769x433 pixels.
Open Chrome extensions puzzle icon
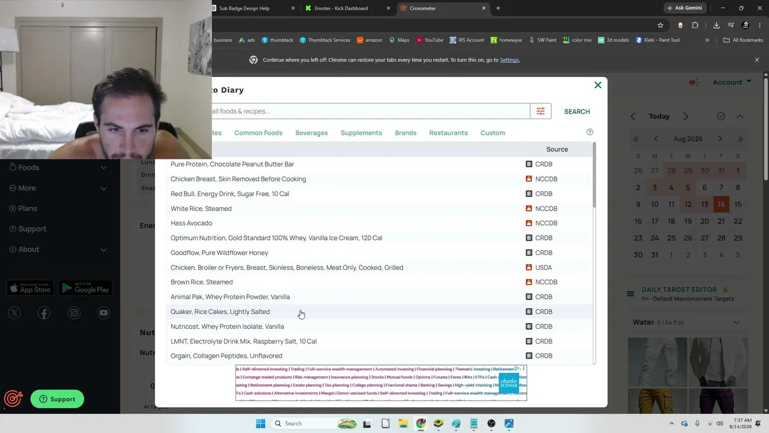tap(695, 25)
